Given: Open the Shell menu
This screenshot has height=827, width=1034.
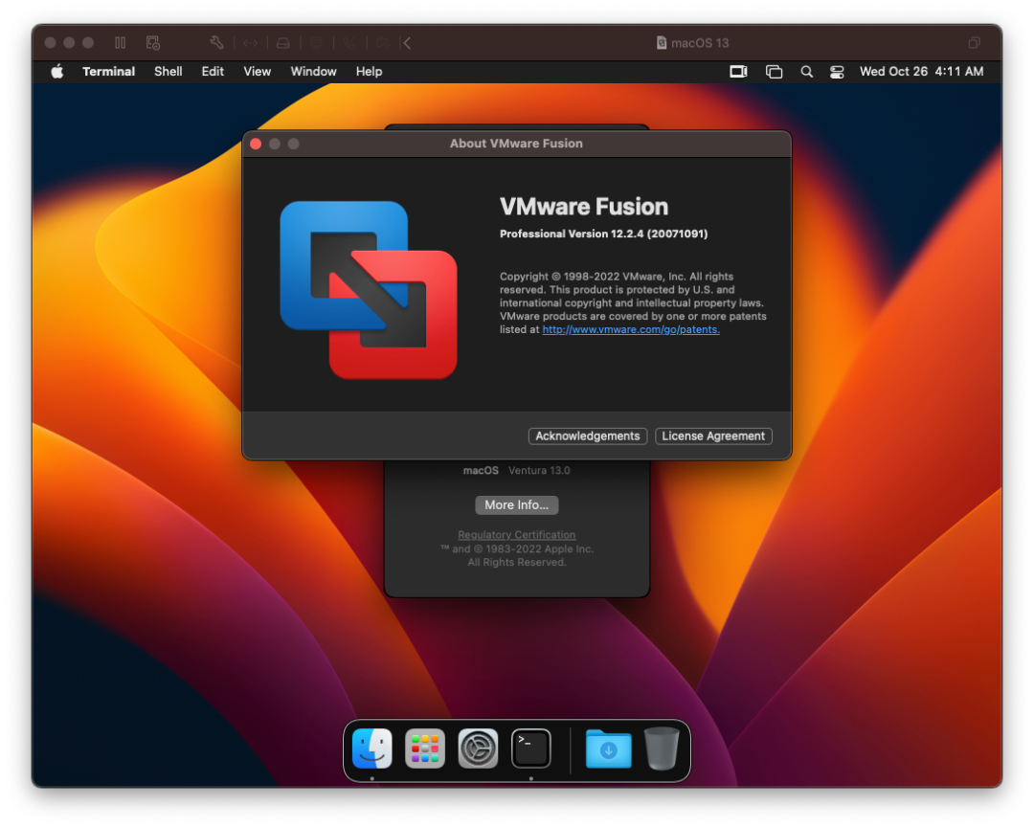Looking at the screenshot, I should pos(169,71).
